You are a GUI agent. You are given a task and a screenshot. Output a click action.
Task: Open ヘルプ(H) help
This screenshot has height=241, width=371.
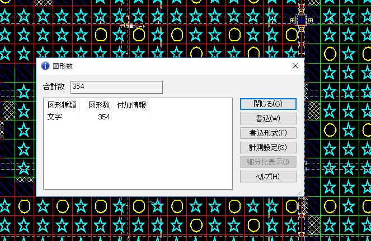268,176
